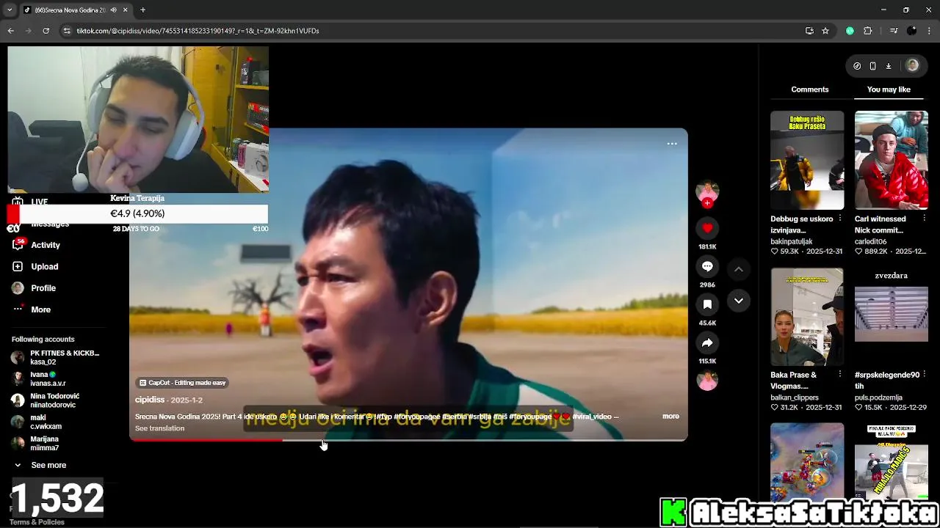Open options for the Debbug se uskoro video
The height and width of the screenshot is (528, 940).
click(x=839, y=219)
